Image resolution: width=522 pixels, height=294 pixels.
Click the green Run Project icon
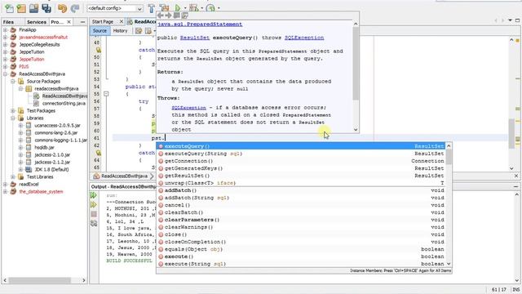178,7
